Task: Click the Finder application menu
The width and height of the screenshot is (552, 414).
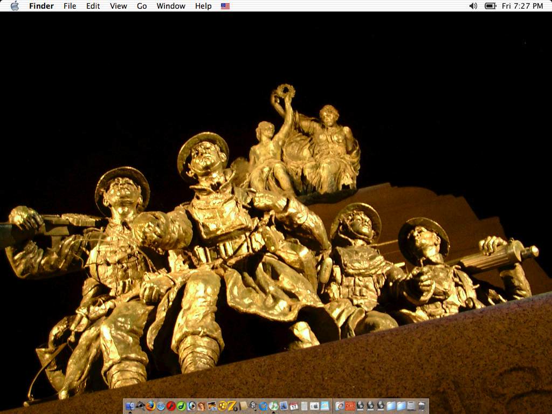Action: pos(42,6)
